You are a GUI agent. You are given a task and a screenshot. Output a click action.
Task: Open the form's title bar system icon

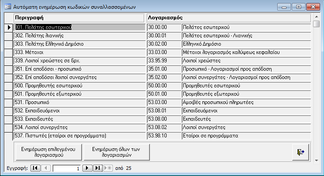pyautogui.click(x=7, y=7)
